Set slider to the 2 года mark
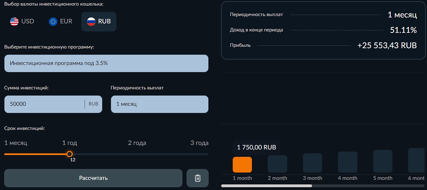This screenshot has width=427, height=190. click(137, 154)
